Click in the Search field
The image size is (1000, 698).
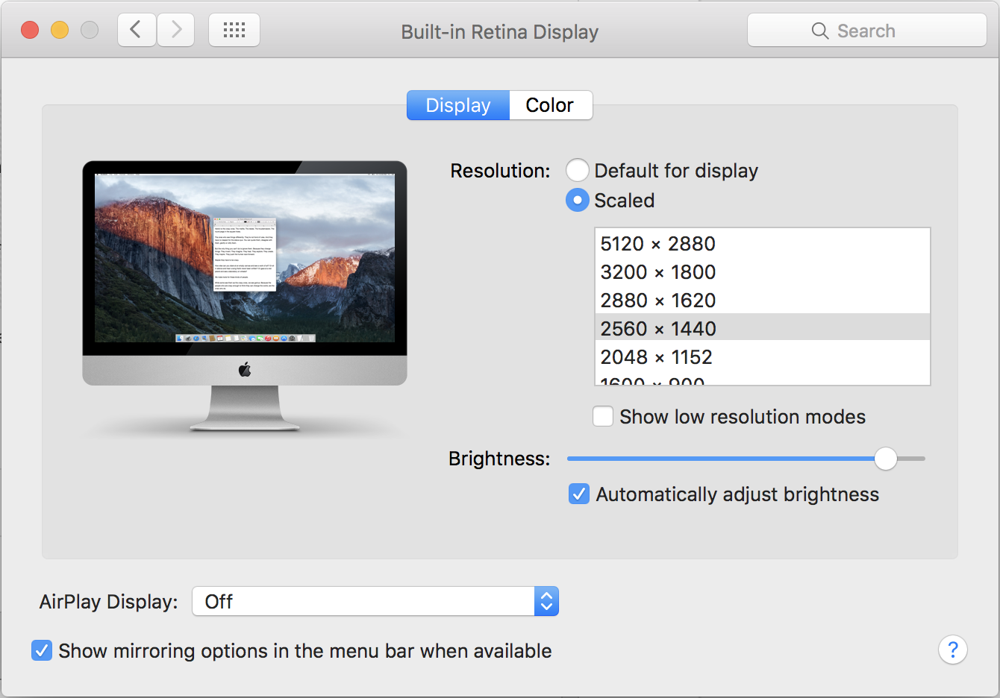point(867,31)
